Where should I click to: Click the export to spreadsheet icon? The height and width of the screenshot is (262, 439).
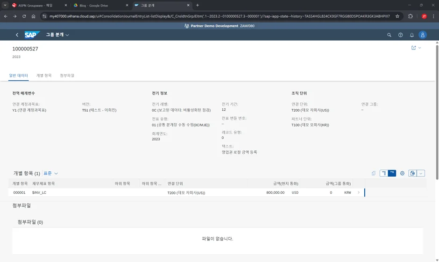point(412,173)
